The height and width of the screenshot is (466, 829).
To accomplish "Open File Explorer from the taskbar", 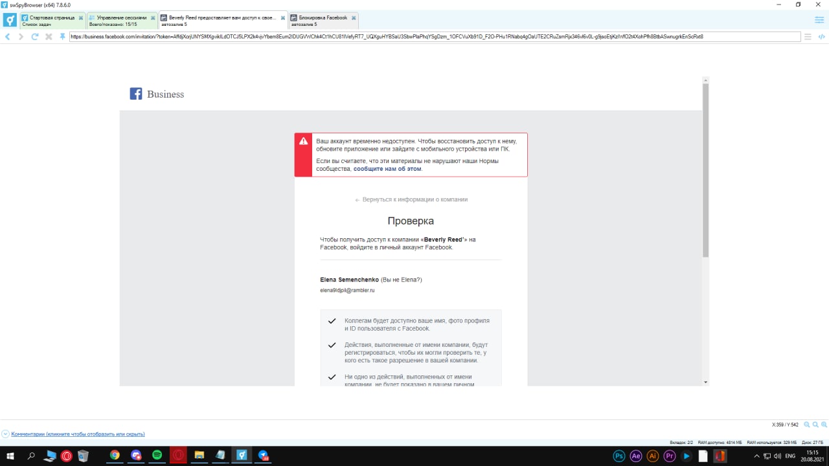I will (199, 456).
